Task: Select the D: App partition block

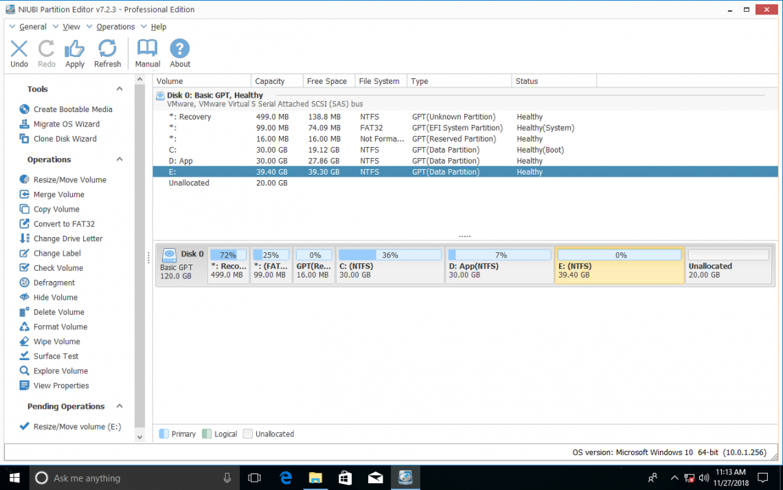Action: click(x=499, y=265)
